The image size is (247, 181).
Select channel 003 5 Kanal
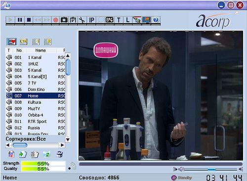[x=36, y=70]
